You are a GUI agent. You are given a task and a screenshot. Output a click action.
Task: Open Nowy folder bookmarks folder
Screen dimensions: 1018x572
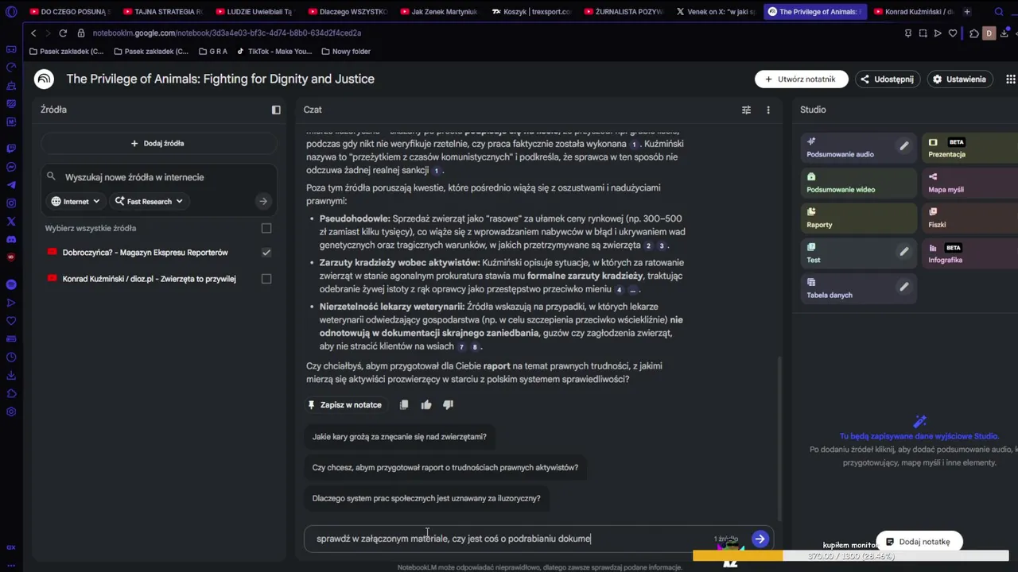pos(346,52)
